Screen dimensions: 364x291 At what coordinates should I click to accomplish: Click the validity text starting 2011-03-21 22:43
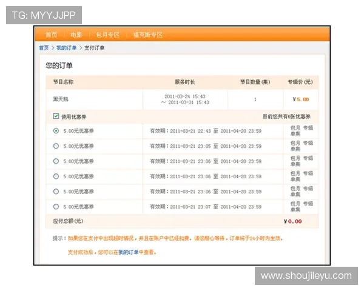206,131
